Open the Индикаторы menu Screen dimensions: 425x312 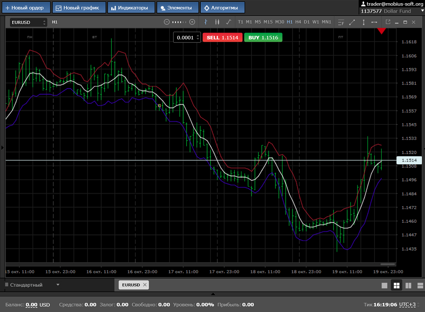click(x=131, y=8)
